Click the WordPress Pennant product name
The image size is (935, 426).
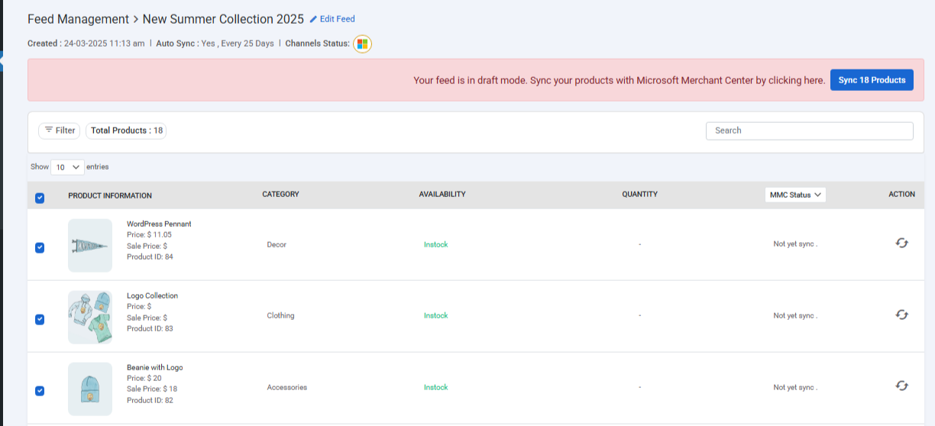(159, 224)
